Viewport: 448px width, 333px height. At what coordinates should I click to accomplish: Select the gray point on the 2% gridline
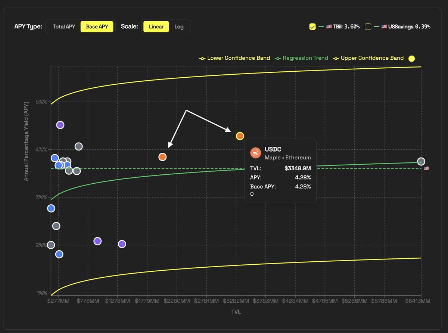click(51, 245)
